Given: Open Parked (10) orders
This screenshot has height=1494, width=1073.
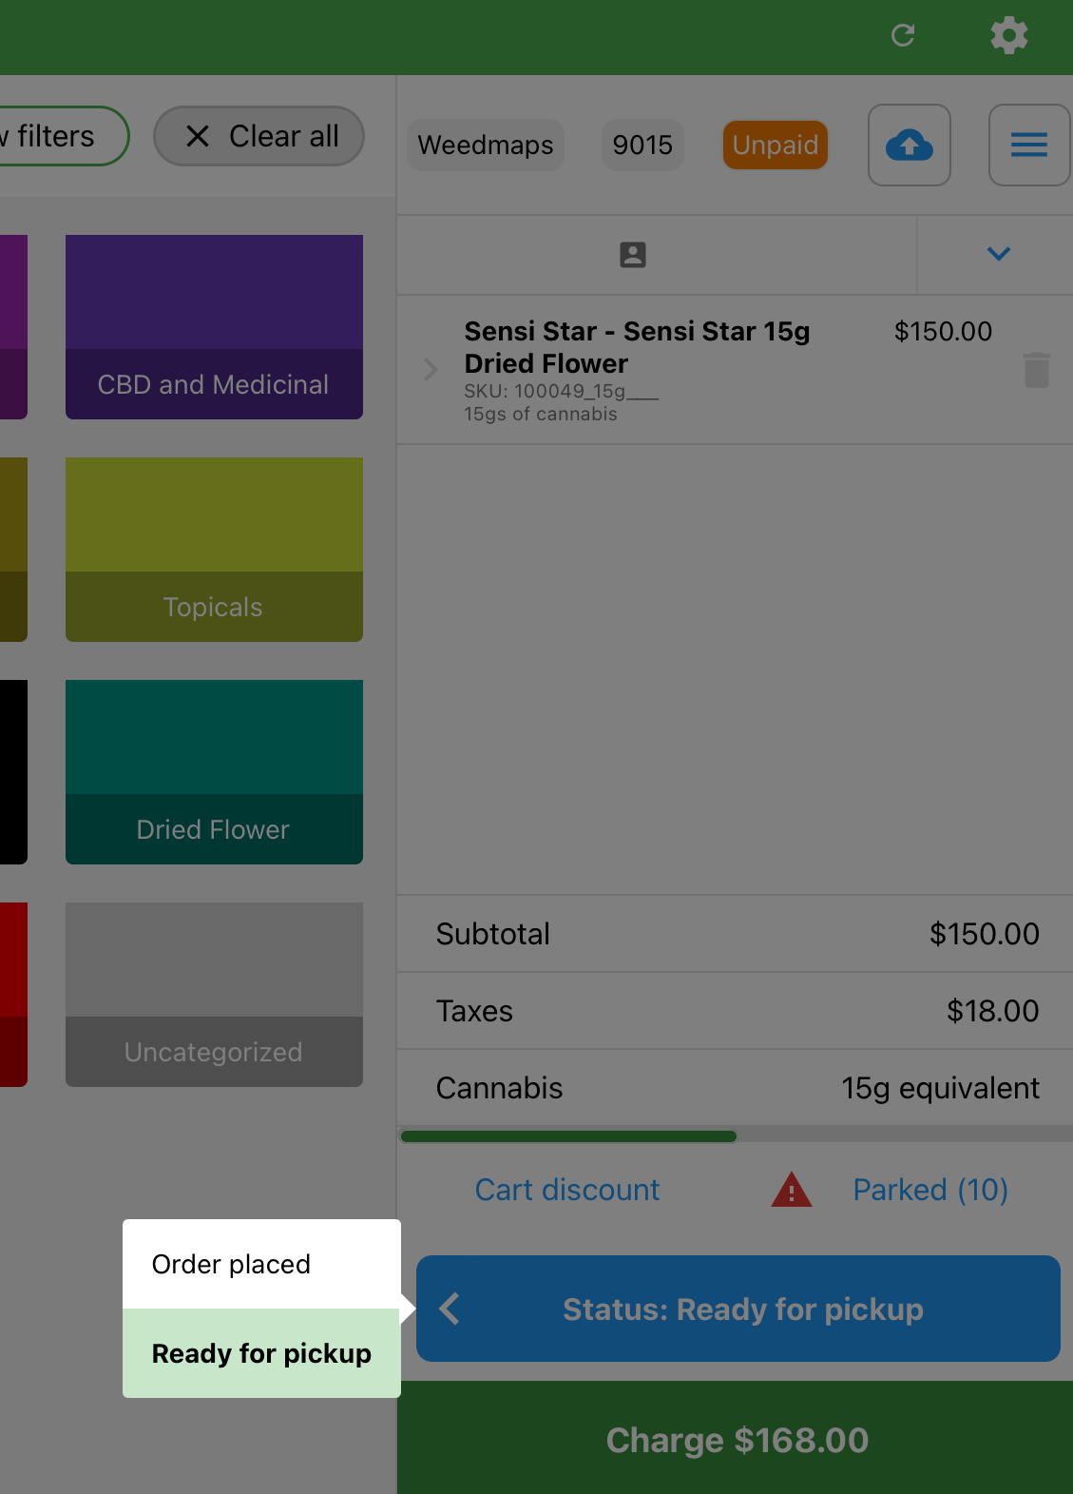Looking at the screenshot, I should [x=929, y=1190].
